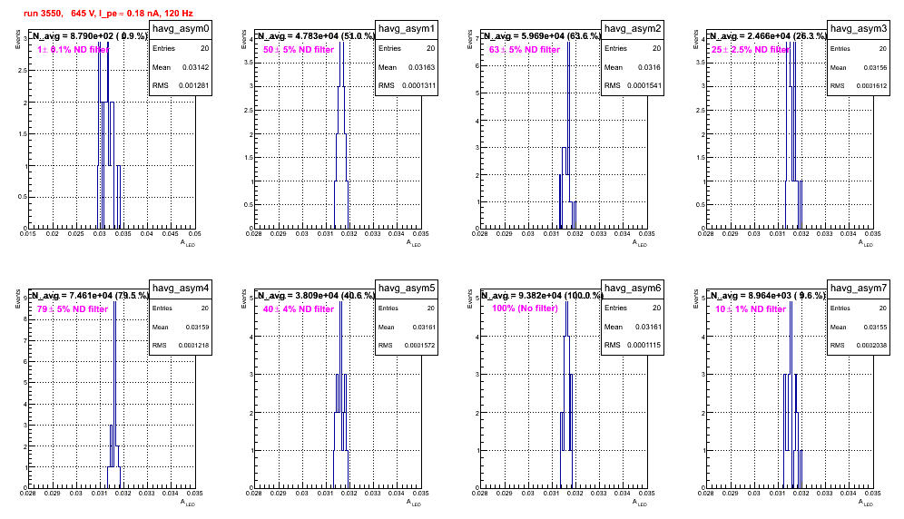This screenshot has width=904, height=519.
Task: Select the havg_asym2 stats box title
Action: point(633,28)
